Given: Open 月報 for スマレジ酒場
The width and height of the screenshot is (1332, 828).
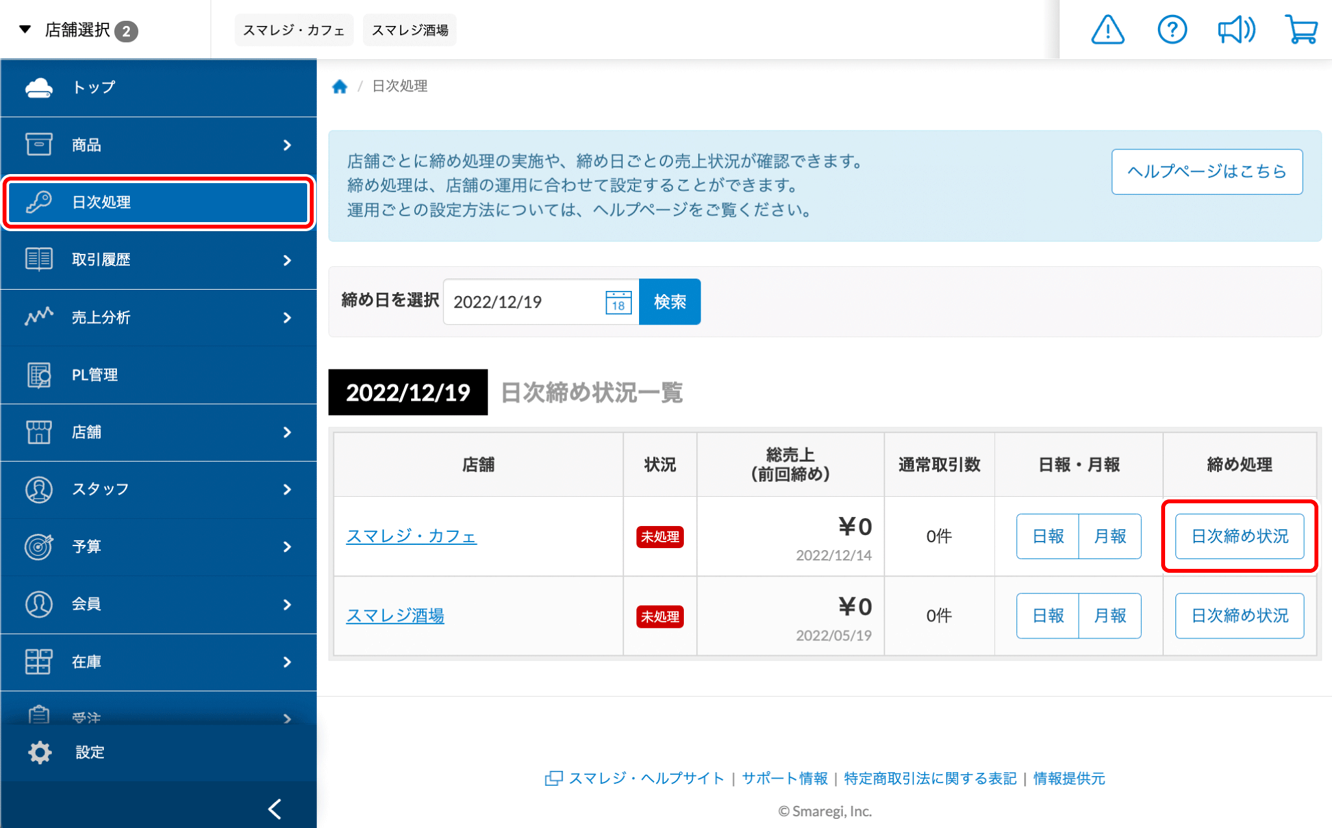Looking at the screenshot, I should [x=1110, y=616].
